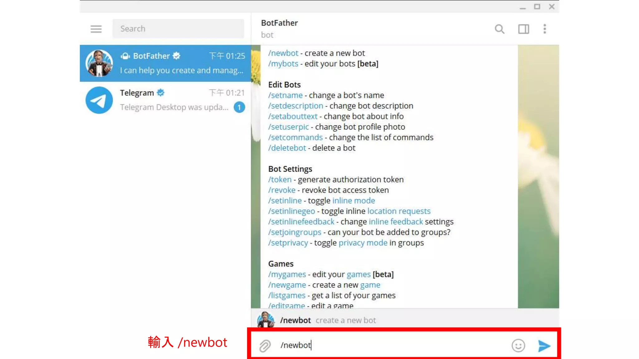Click the BotFather title in chat header
This screenshot has width=639, height=359.
click(279, 23)
